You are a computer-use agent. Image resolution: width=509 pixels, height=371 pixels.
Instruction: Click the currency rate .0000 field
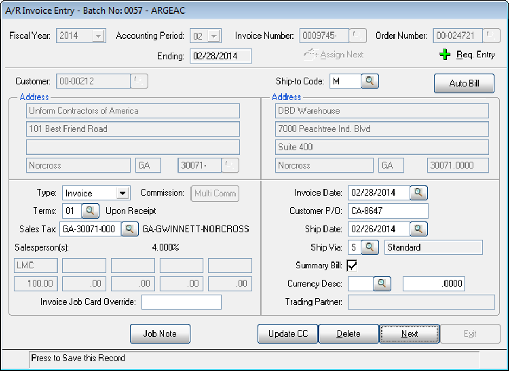pos(434,284)
